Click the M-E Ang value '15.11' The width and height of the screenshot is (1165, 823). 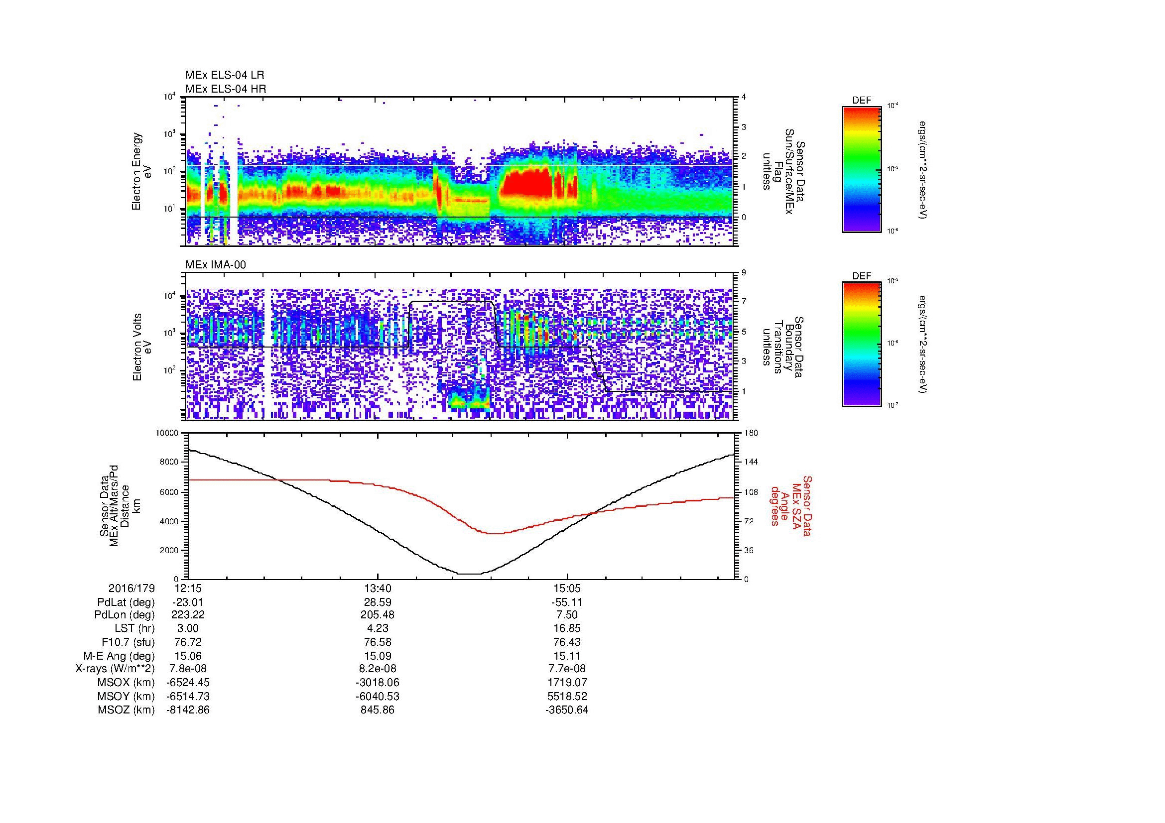coord(567,656)
